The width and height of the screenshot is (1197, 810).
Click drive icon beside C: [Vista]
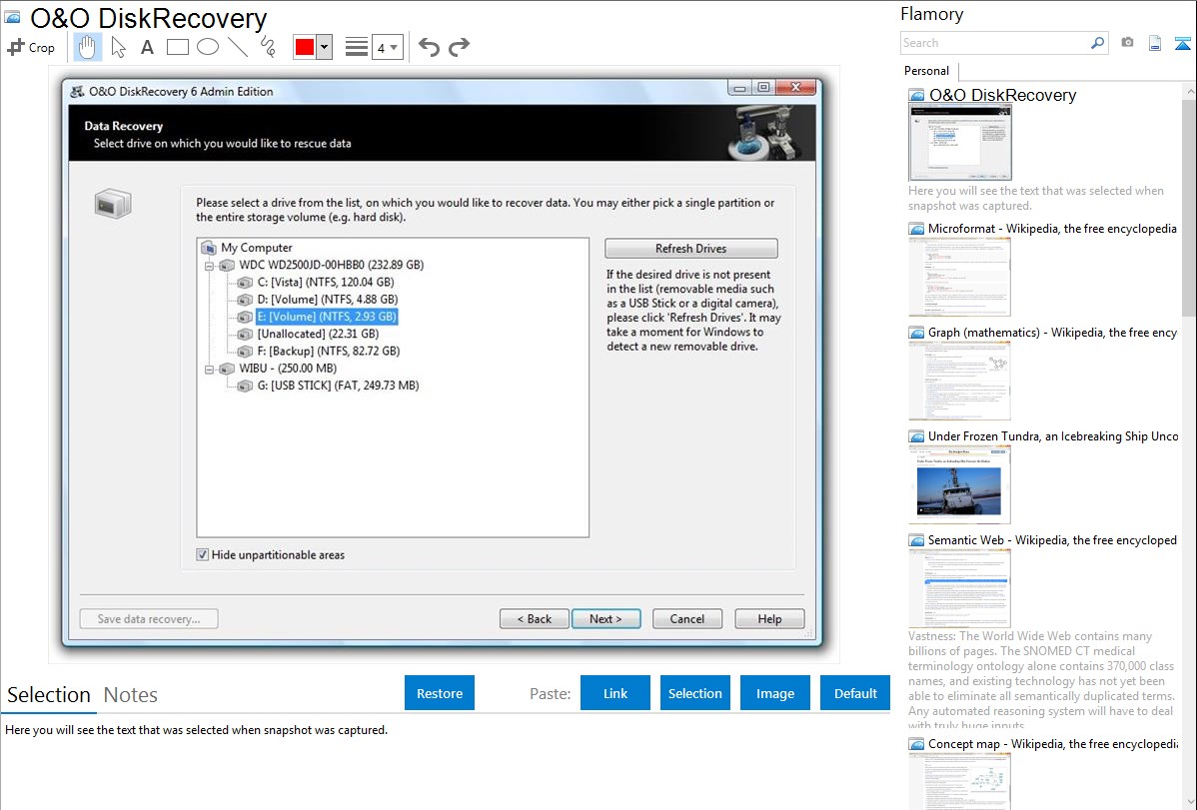pyautogui.click(x=245, y=283)
